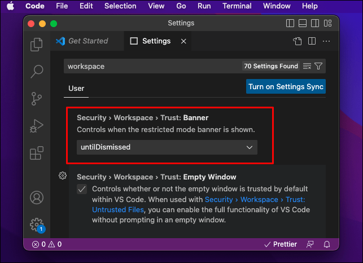The image size is (363, 263).
Task: Click the settings filter funnel icon
Action: [318, 66]
